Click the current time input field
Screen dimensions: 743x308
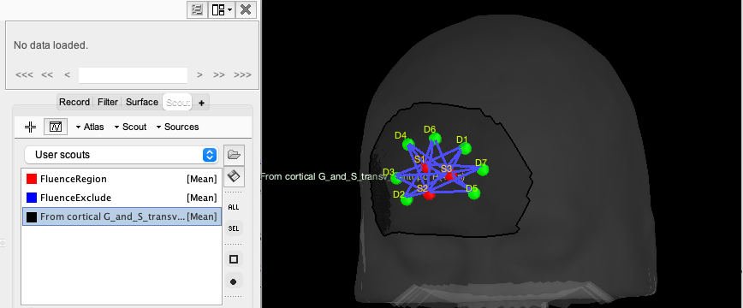click(133, 75)
